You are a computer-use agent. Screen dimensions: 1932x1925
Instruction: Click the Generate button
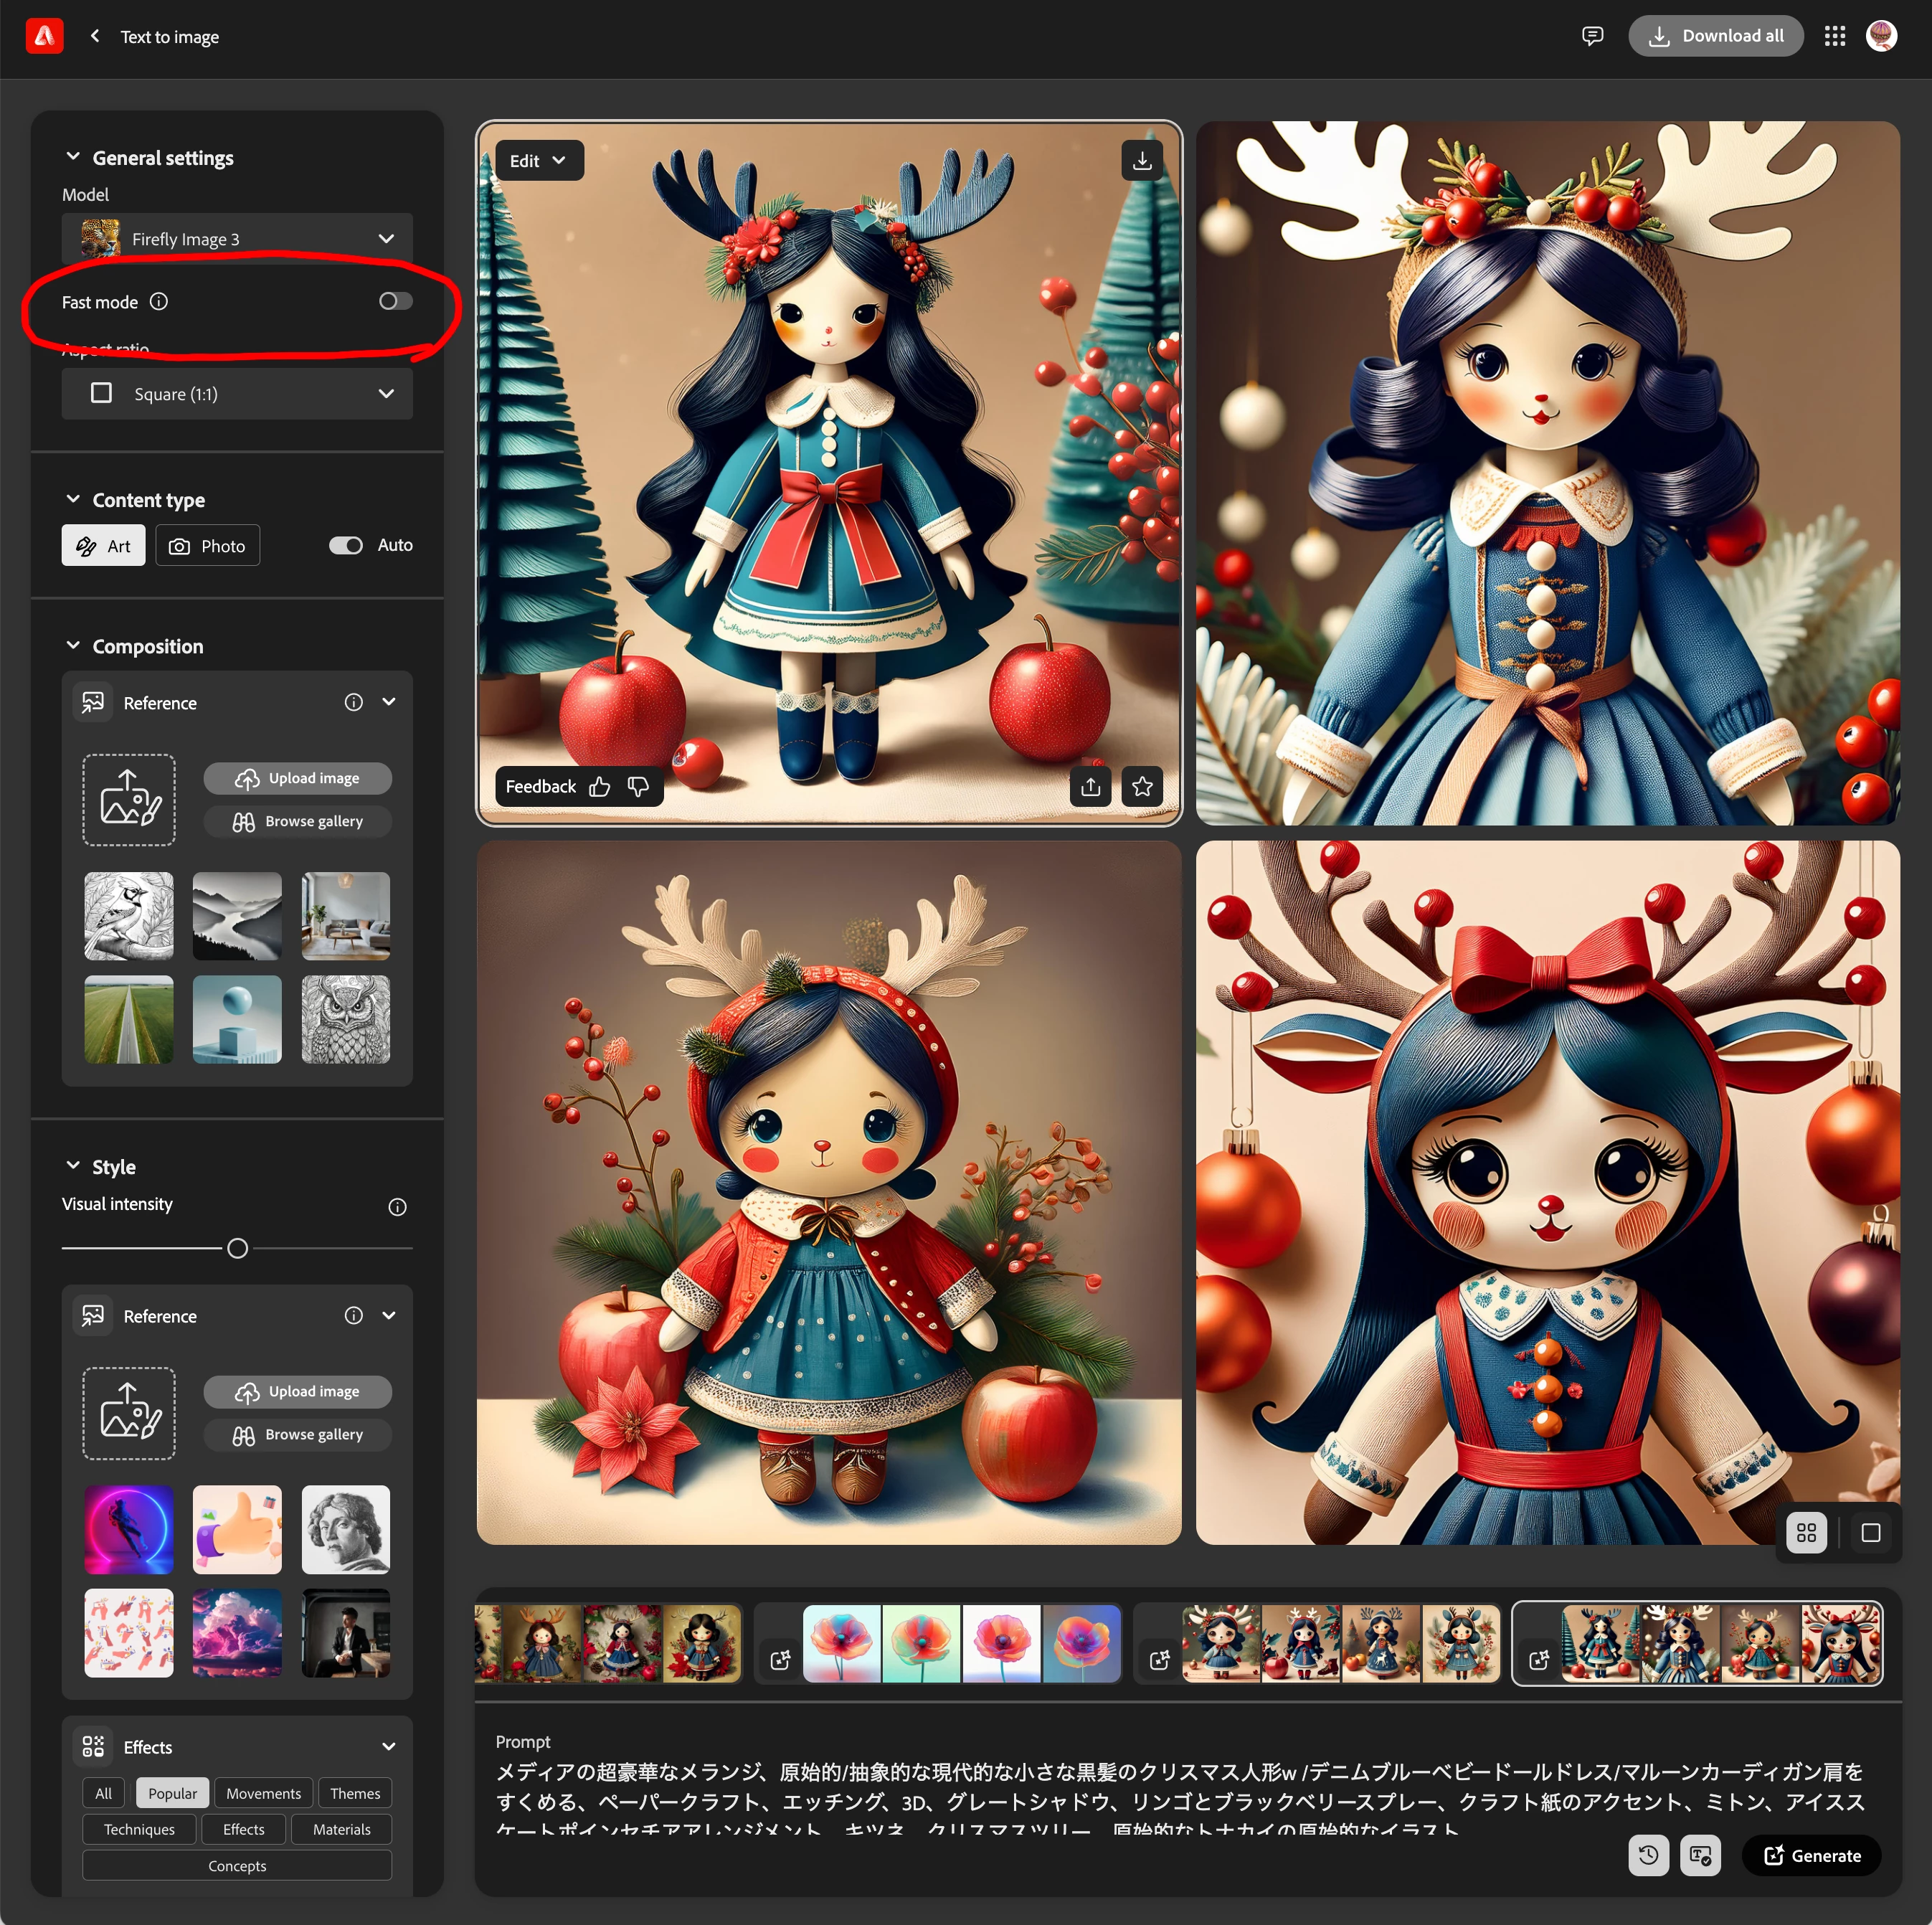point(1811,1856)
